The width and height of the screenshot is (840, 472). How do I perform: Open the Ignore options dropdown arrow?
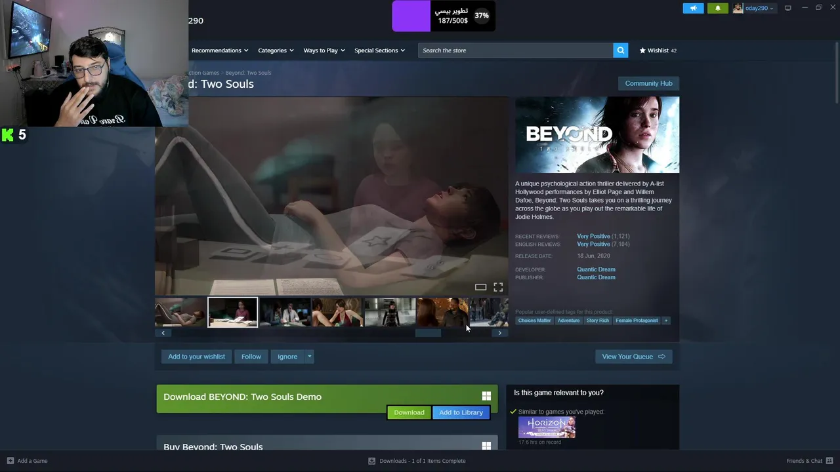tap(310, 357)
